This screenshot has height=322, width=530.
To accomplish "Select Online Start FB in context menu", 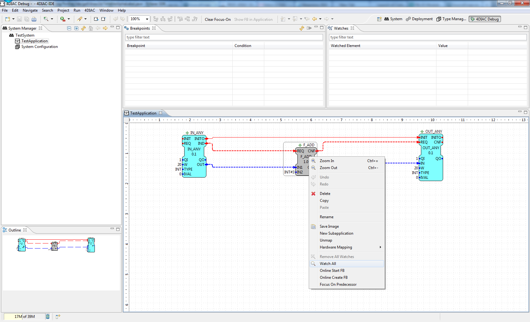I will click(x=332, y=271).
